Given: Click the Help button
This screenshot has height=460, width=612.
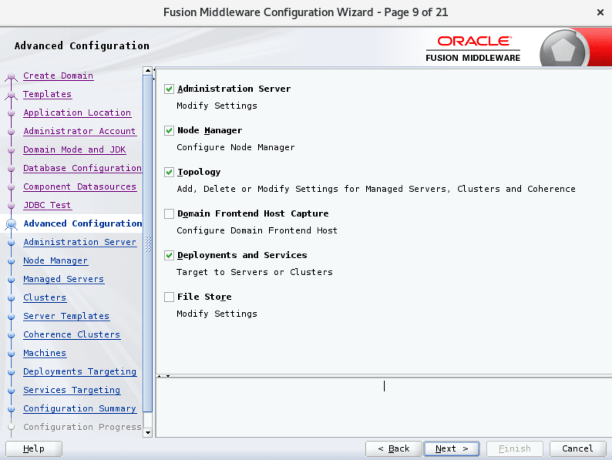Looking at the screenshot, I should tap(34, 448).
